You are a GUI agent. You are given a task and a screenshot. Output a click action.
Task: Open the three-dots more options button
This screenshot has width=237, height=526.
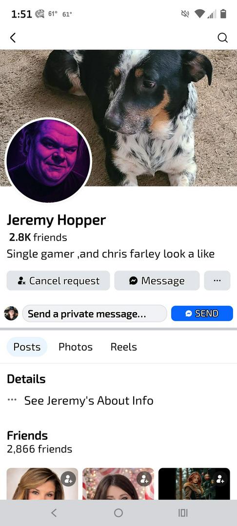217,281
